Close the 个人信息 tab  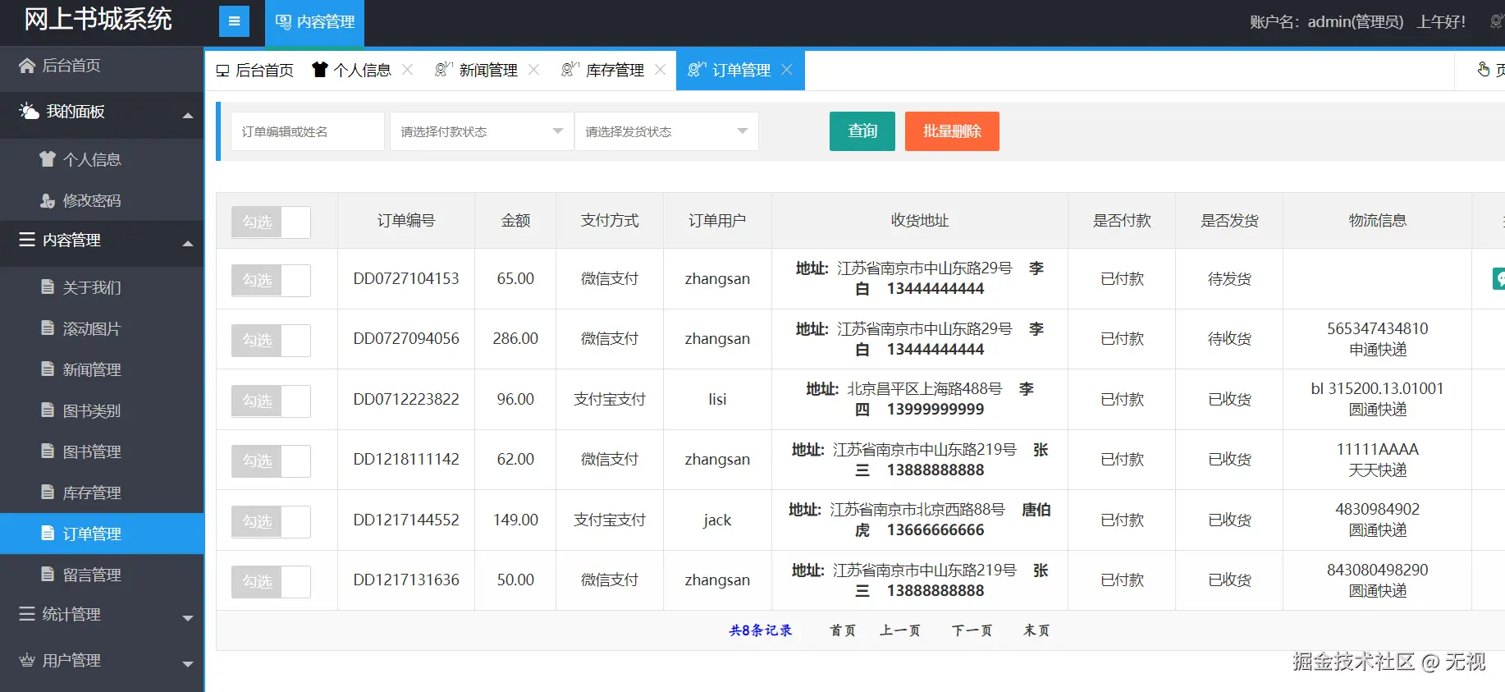407,70
